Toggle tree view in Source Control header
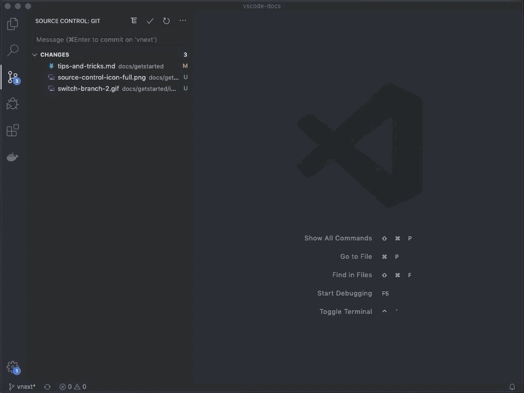 (x=134, y=21)
